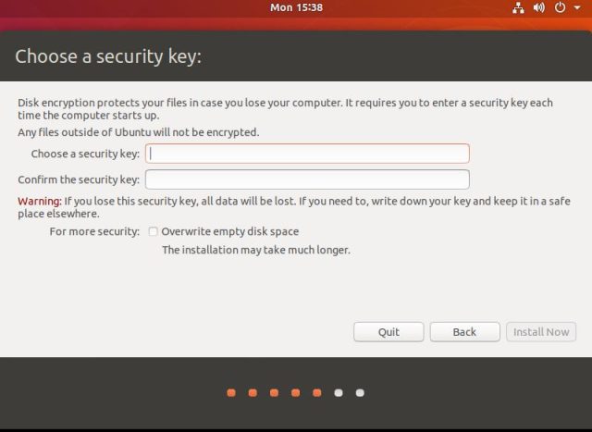Focus the Confirm the security key field
The width and height of the screenshot is (592, 432).
tap(307, 179)
